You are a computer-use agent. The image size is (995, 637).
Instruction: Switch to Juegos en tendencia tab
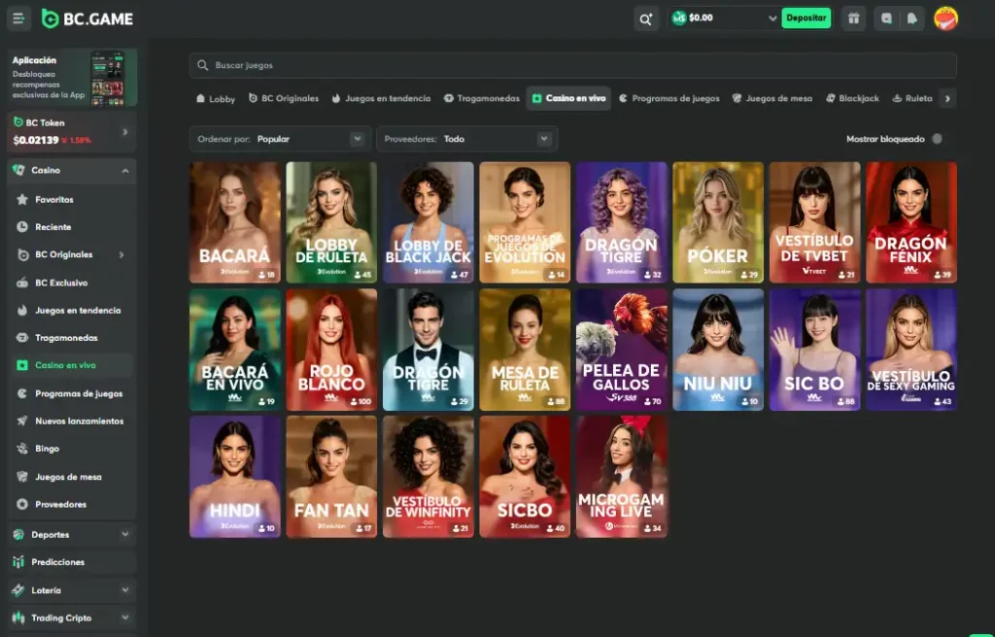[381, 98]
